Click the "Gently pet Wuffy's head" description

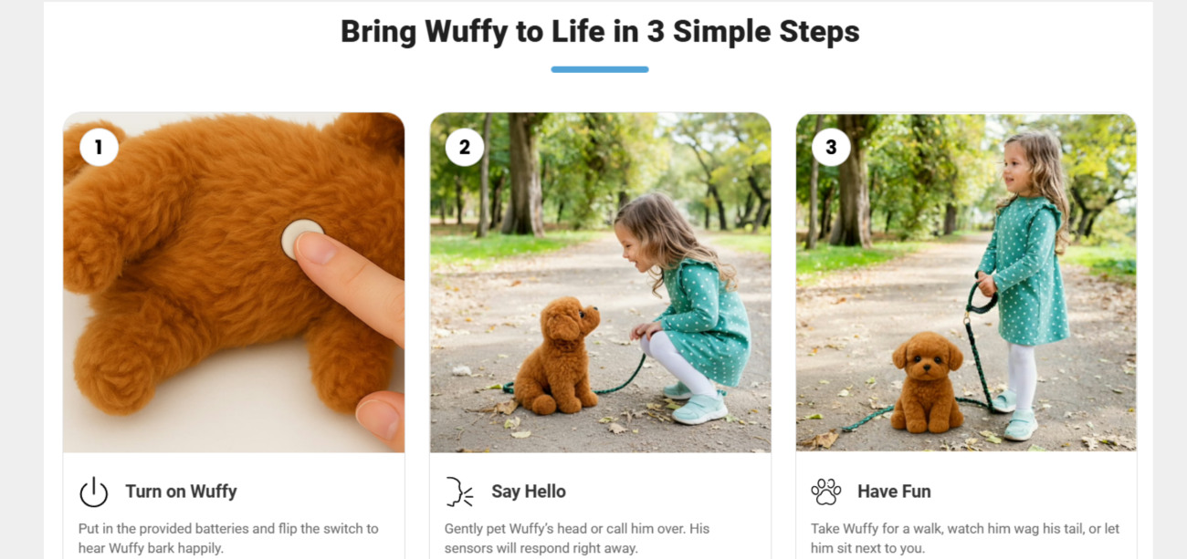pyautogui.click(x=577, y=538)
